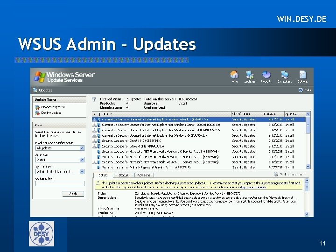336x252 pixels.
Task: Open the Options icon
Action: [302, 75]
